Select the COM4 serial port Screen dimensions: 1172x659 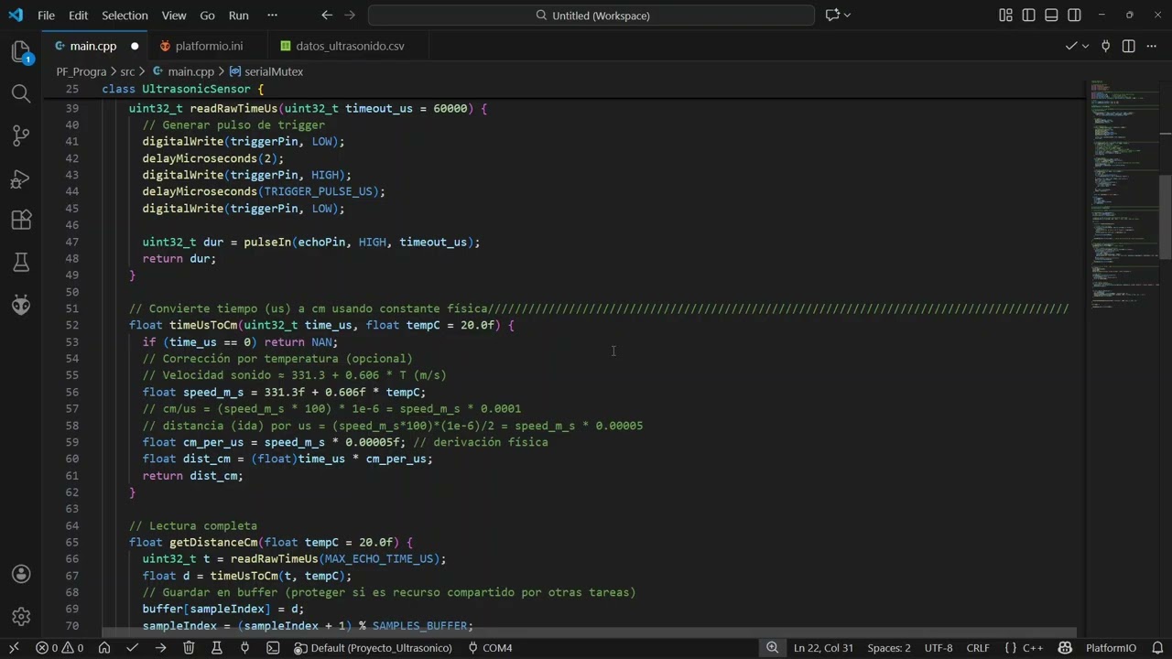490,648
